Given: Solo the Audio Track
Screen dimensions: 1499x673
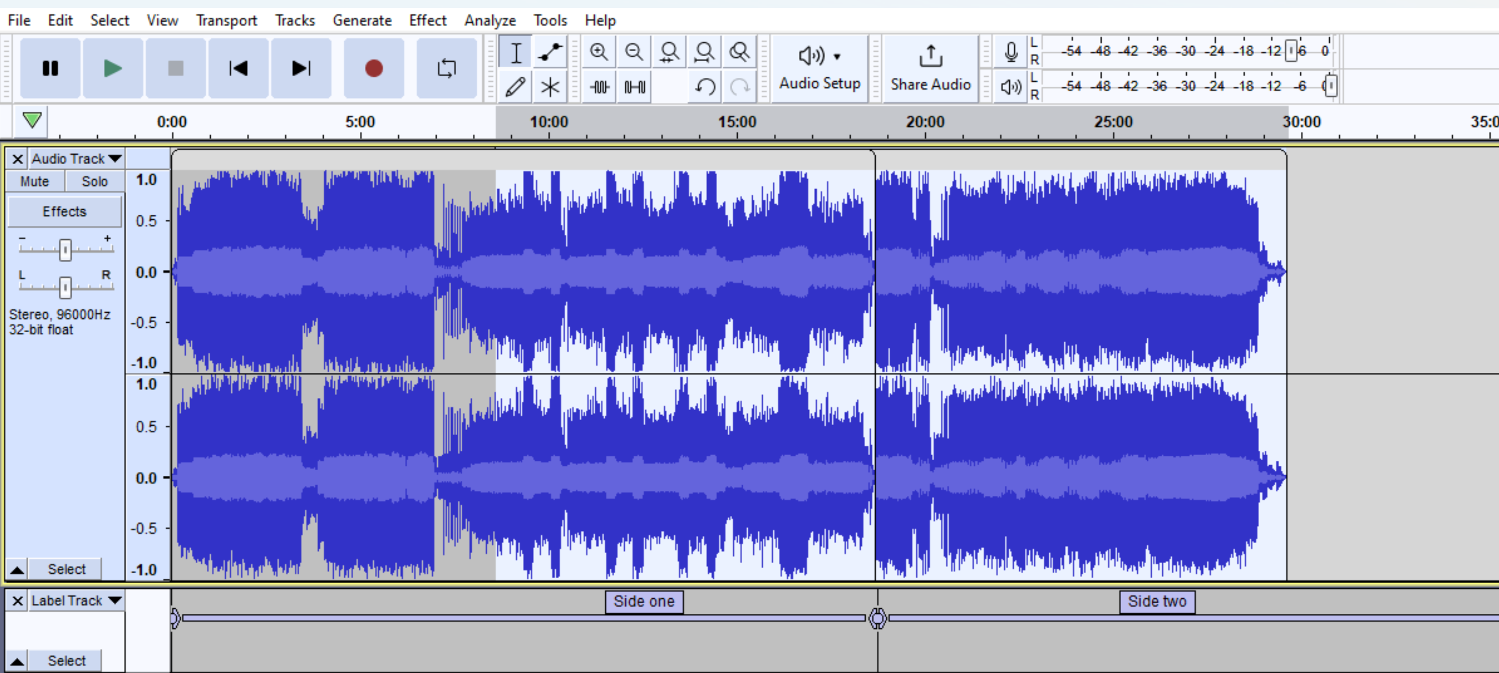Looking at the screenshot, I should click(x=94, y=181).
